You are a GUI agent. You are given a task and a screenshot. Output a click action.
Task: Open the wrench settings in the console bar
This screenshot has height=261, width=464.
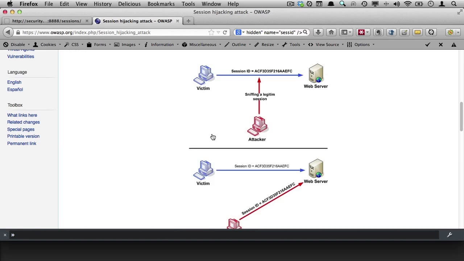(x=449, y=235)
